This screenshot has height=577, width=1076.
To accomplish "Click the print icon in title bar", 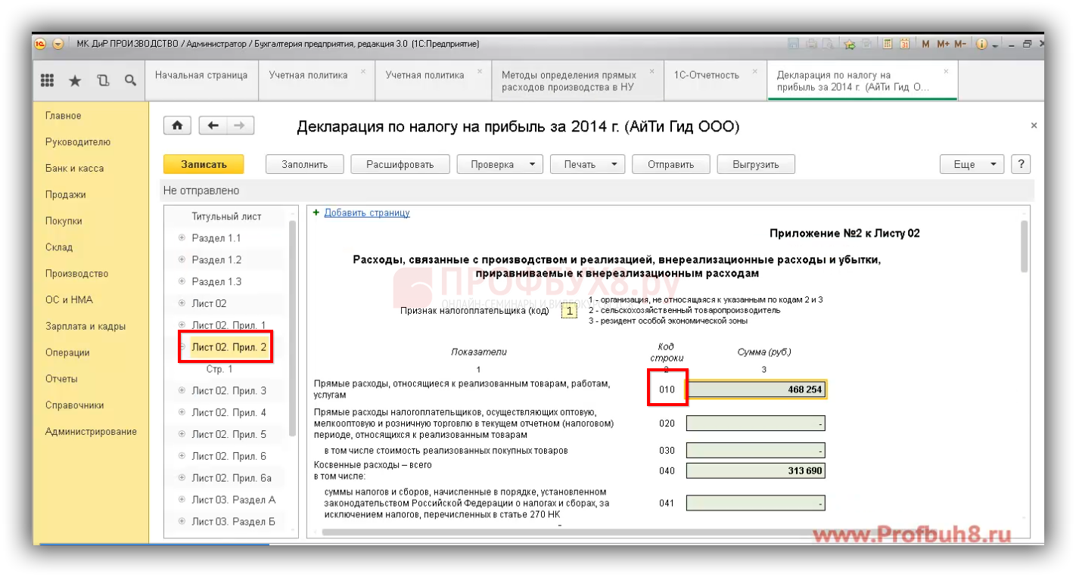I will [x=810, y=44].
